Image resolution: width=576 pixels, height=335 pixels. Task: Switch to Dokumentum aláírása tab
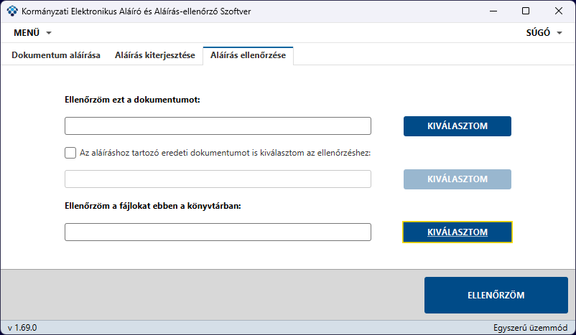click(56, 55)
